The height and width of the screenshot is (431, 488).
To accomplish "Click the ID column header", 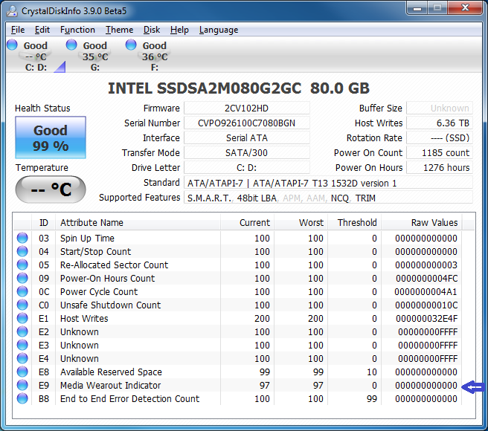I will pos(44,223).
